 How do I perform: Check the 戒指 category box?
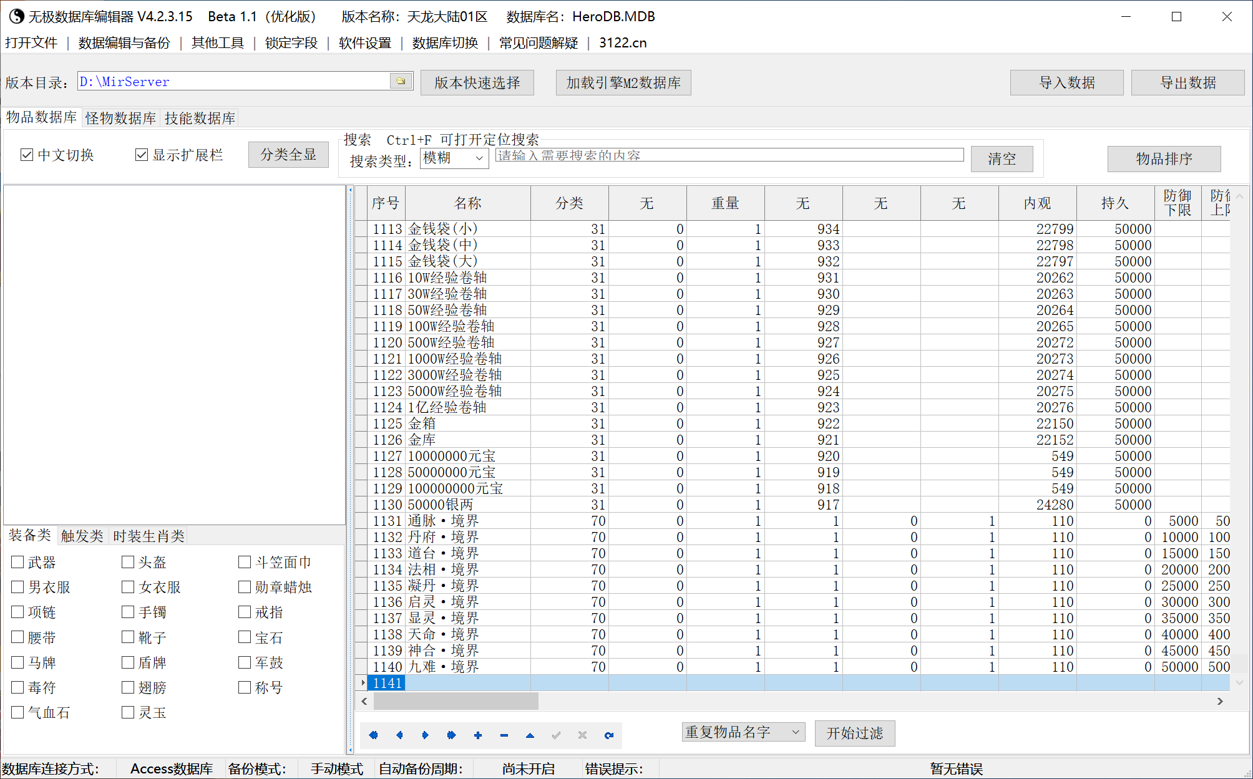[x=245, y=612]
